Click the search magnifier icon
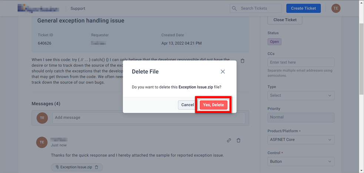 tap(234, 9)
